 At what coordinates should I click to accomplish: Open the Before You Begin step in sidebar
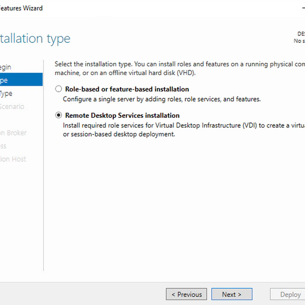tap(6, 68)
